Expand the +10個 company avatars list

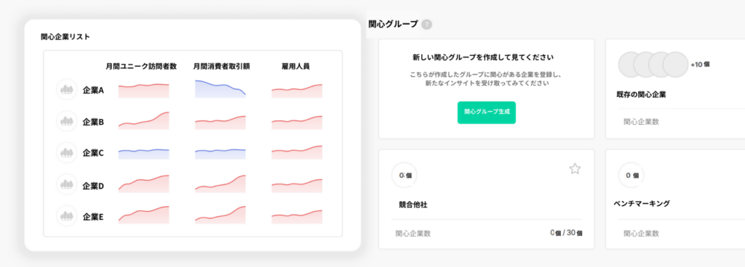coord(701,65)
